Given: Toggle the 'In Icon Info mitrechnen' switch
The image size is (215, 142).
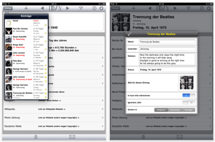Looking at the screenshot, I should (x=189, y=95).
